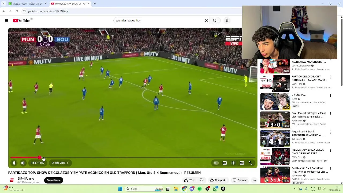The height and width of the screenshot is (193, 343).
Task: Open the YouTube hamburger guide menu
Action: [x=6, y=21]
